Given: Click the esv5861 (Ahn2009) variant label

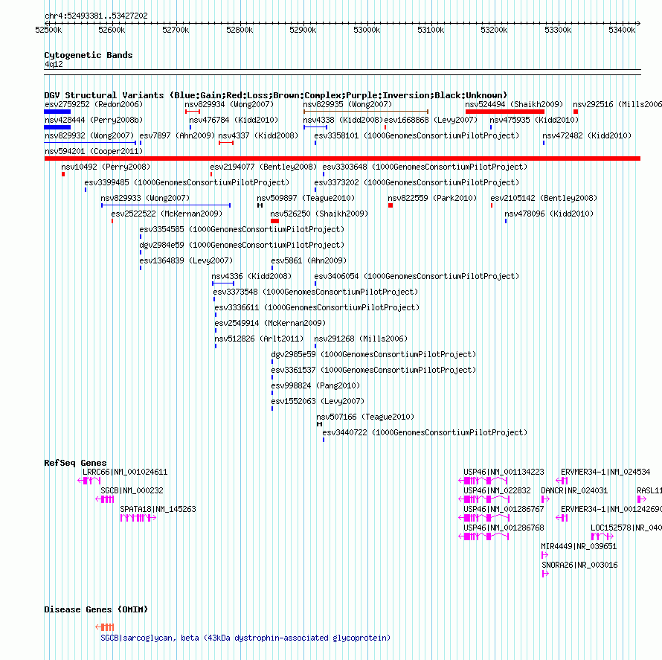Looking at the screenshot, I should (x=309, y=260).
